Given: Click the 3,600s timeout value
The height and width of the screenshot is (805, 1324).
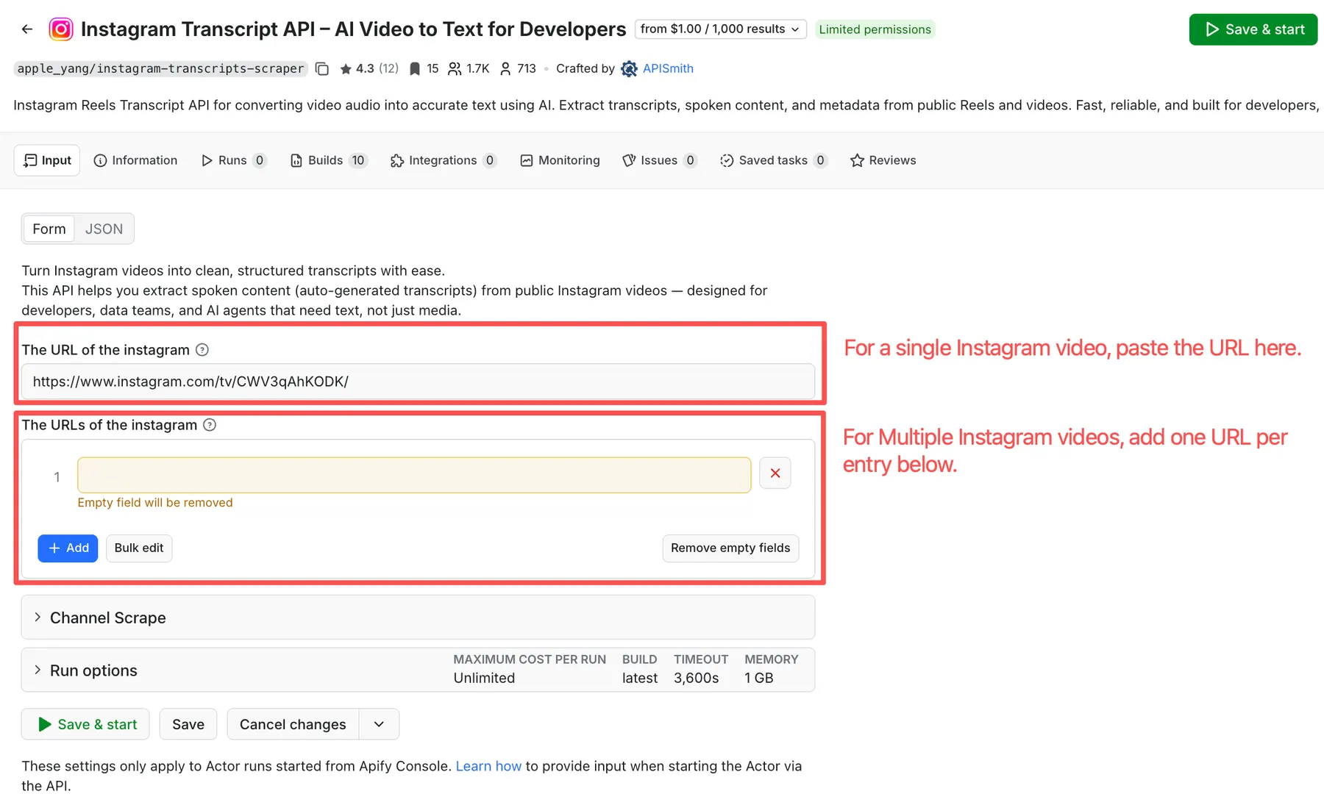Looking at the screenshot, I should click(x=696, y=678).
